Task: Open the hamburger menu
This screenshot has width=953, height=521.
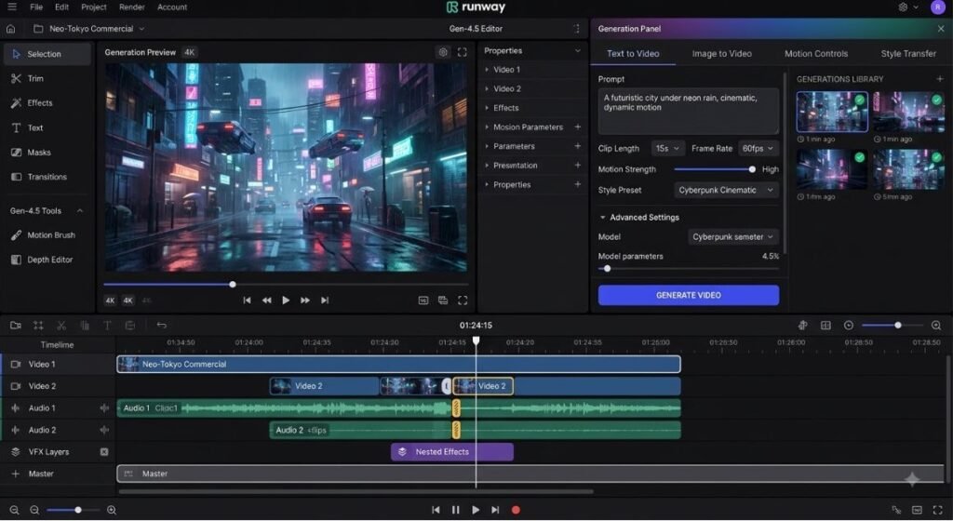Action: click(11, 7)
